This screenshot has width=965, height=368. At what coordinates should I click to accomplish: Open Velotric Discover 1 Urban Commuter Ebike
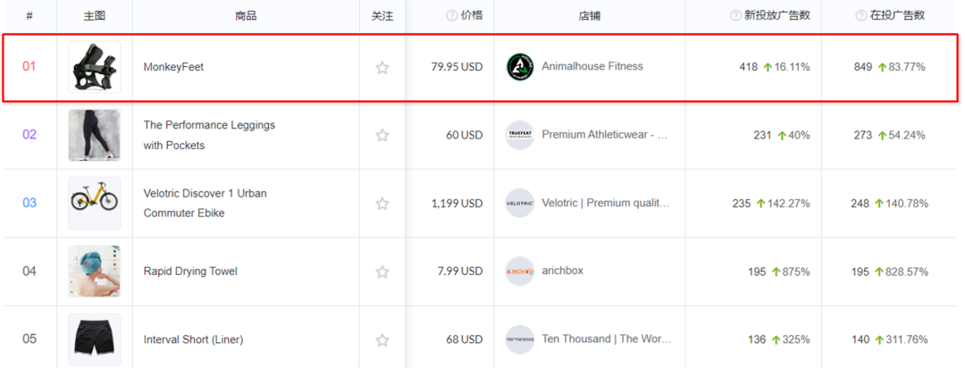[205, 203]
